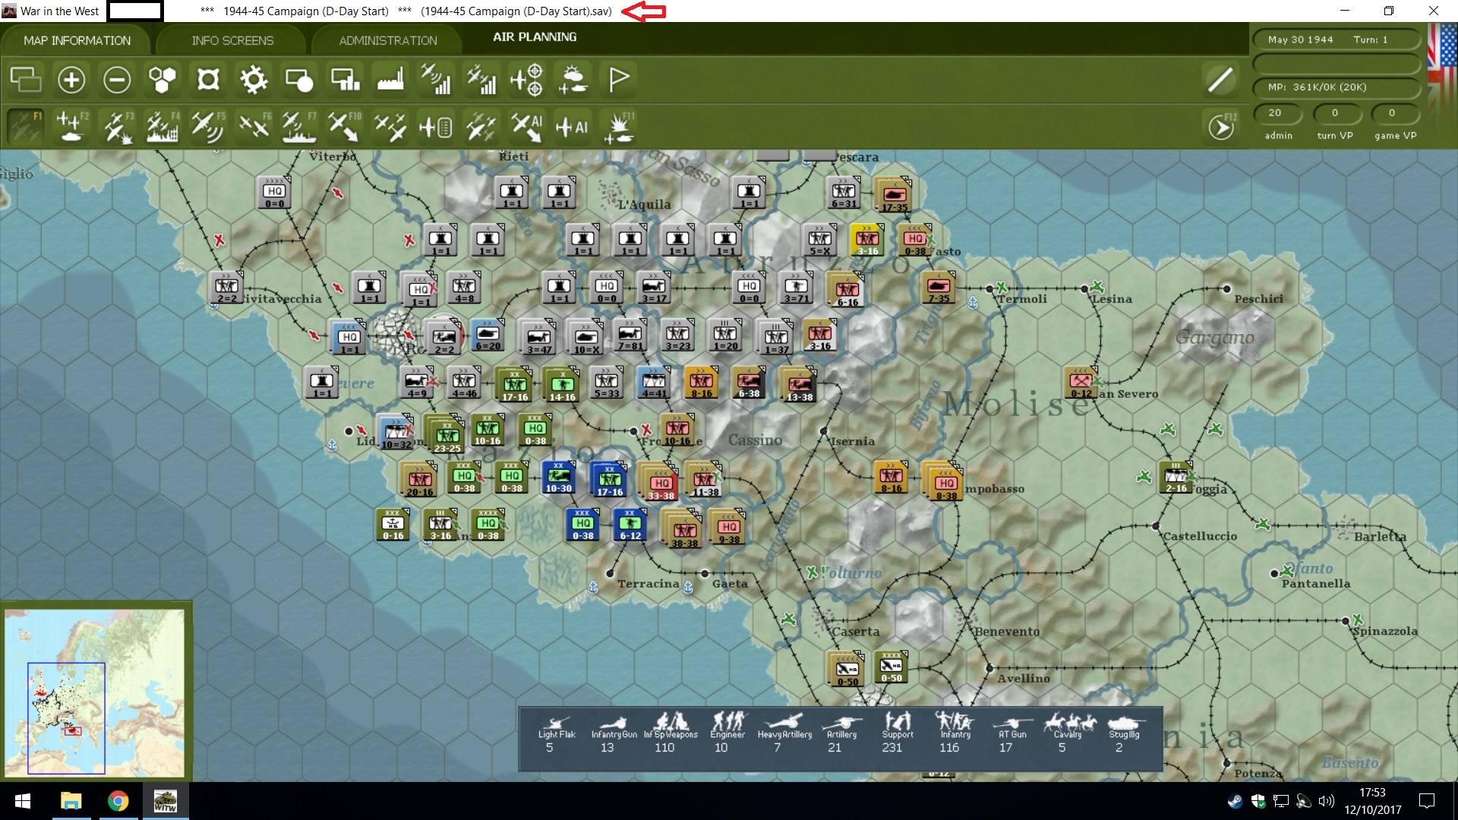Screen dimensions: 1458x820
Task: Click the Heavy Artillery count in summary
Action: point(777,747)
